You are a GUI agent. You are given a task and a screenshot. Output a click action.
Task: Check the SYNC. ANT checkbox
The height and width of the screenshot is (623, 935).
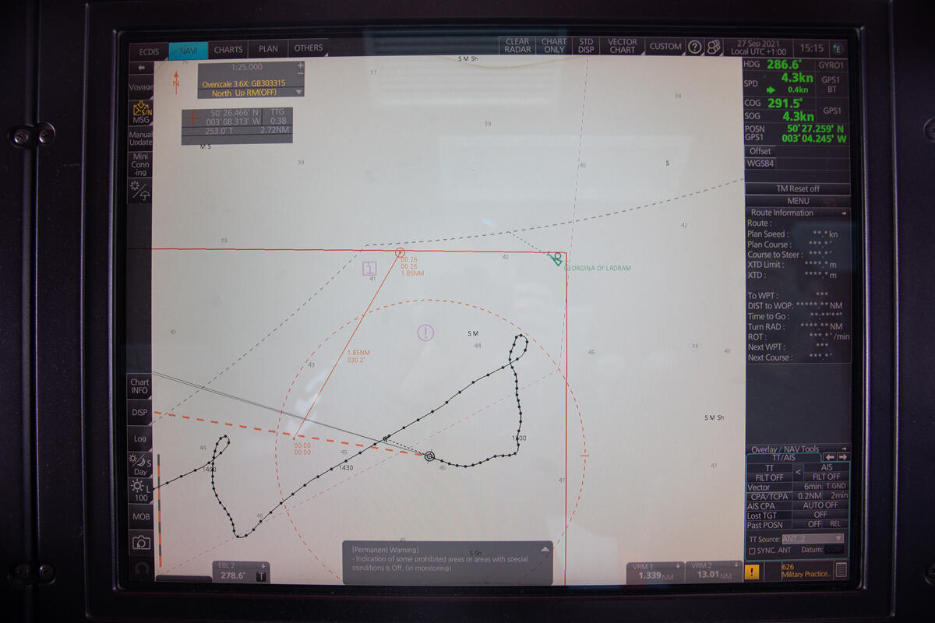tap(752, 551)
